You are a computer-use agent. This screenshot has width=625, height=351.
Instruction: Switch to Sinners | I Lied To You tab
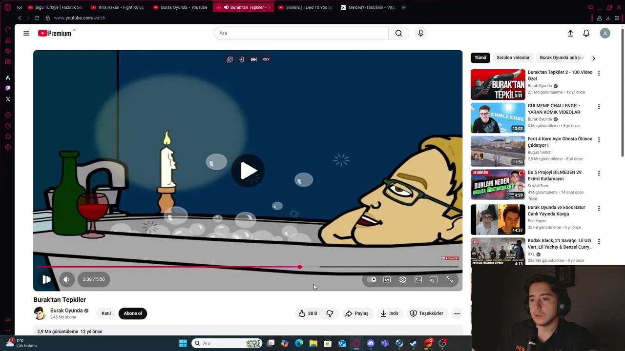tap(305, 7)
